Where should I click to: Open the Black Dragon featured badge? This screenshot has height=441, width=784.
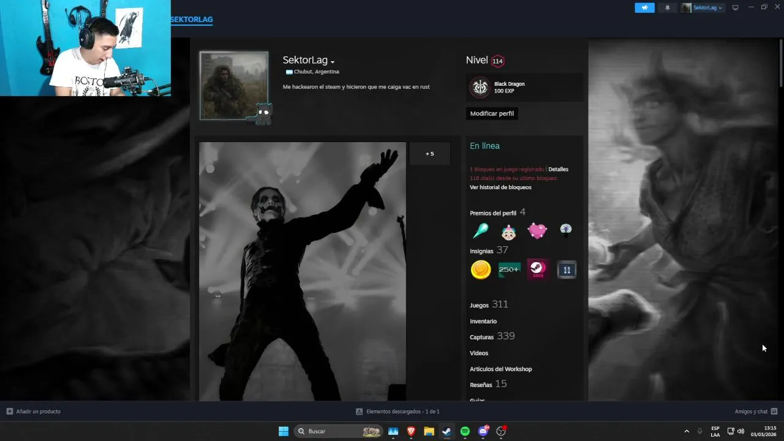524,87
